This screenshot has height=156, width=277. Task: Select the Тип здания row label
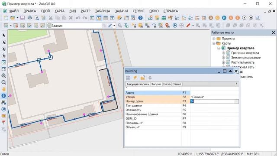coord(134,106)
